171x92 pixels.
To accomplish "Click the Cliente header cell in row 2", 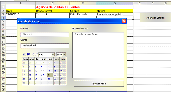I will coord(83,11).
